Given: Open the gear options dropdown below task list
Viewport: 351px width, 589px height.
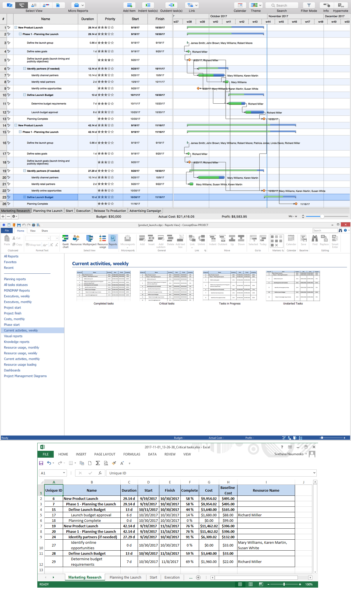Looking at the screenshot, I should [15, 216].
